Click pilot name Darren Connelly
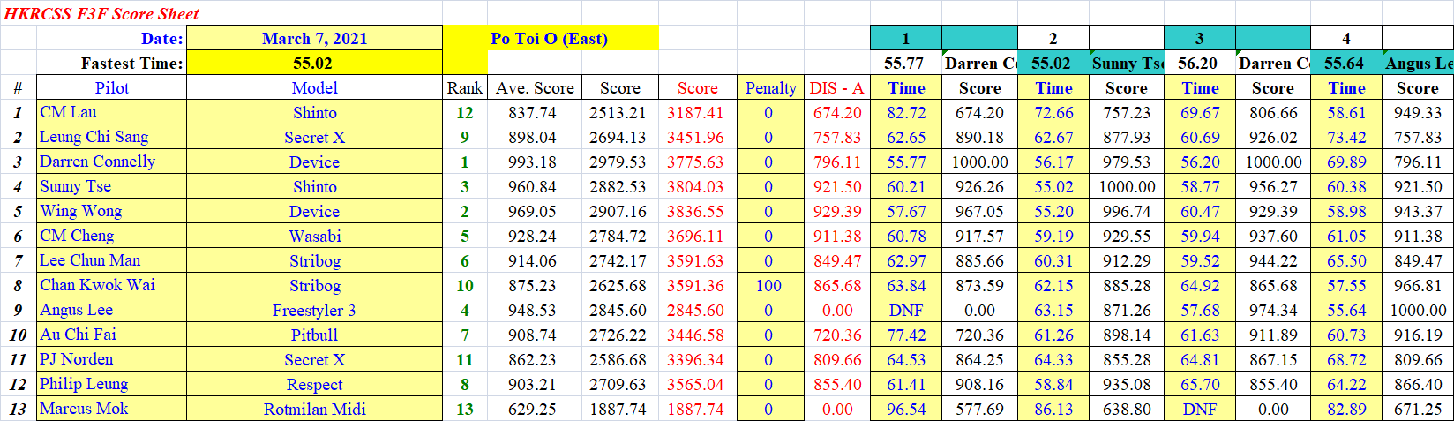1454x421 pixels. click(97, 162)
